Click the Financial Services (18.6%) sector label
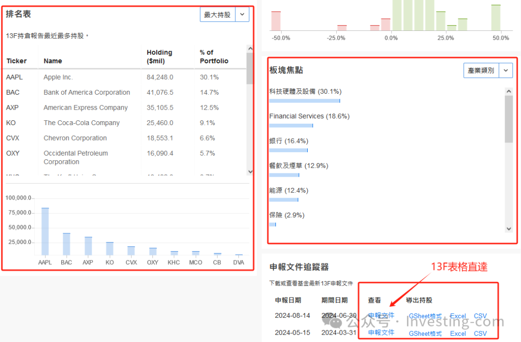 309,116
